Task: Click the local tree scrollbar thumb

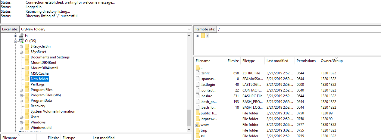Action: 189,117
